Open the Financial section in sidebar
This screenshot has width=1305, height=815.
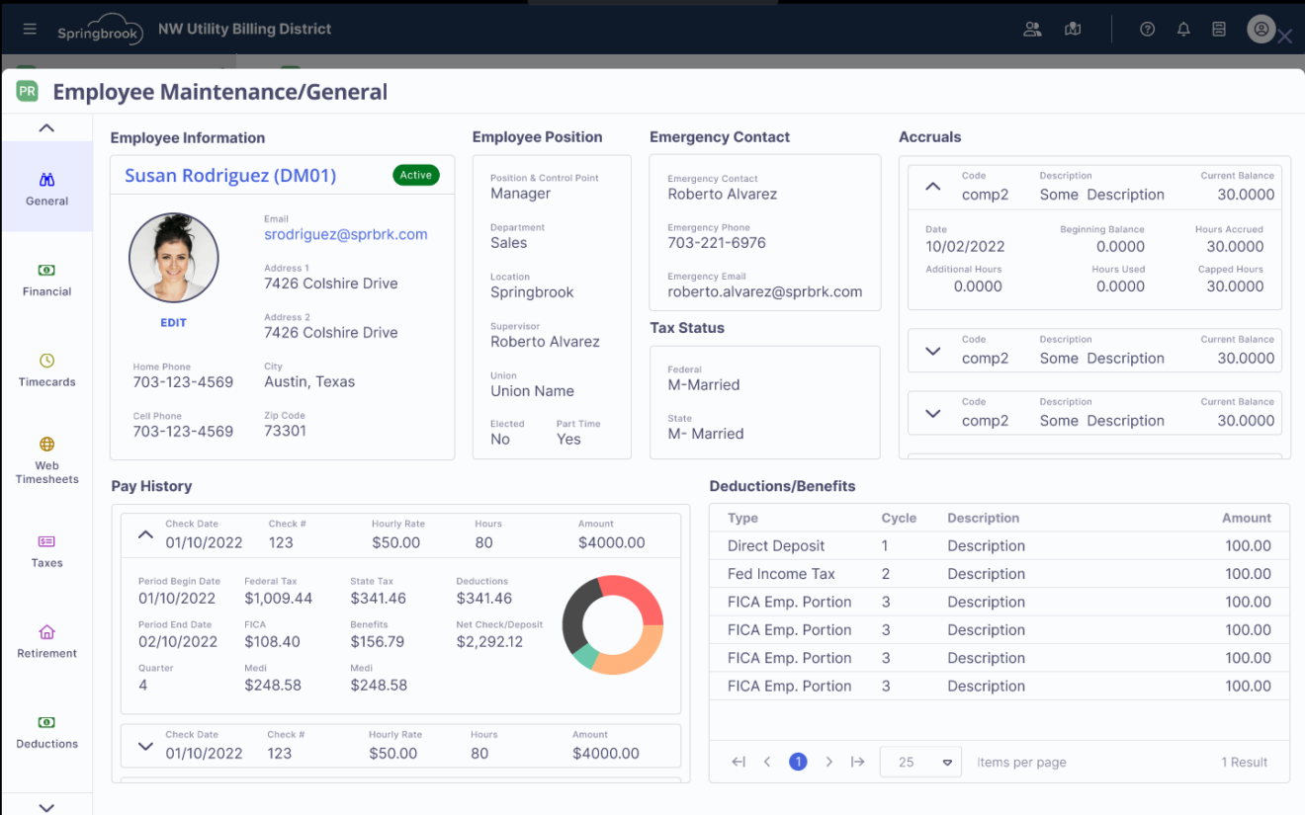46,279
